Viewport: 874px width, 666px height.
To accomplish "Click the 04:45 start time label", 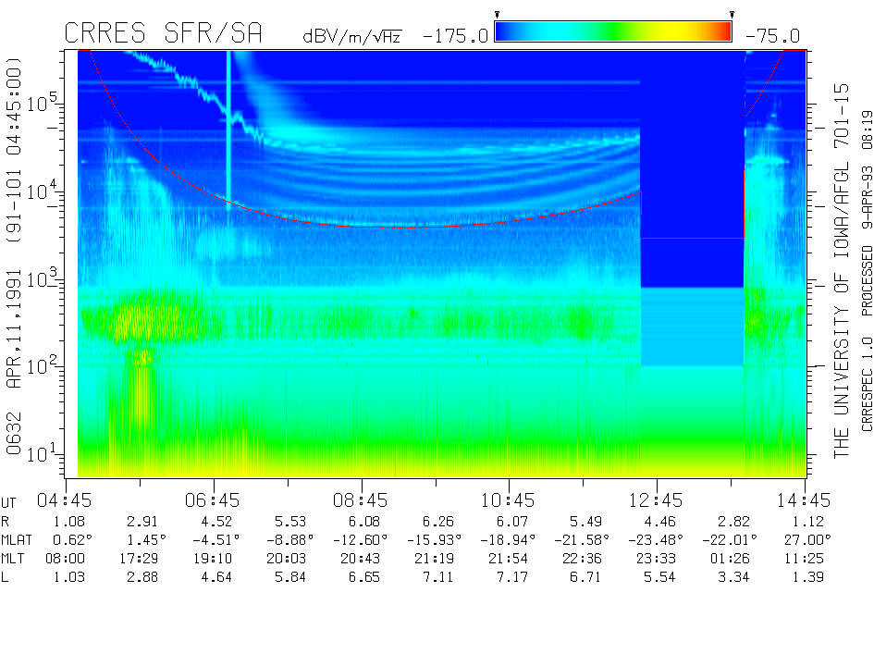I will 65,500.
